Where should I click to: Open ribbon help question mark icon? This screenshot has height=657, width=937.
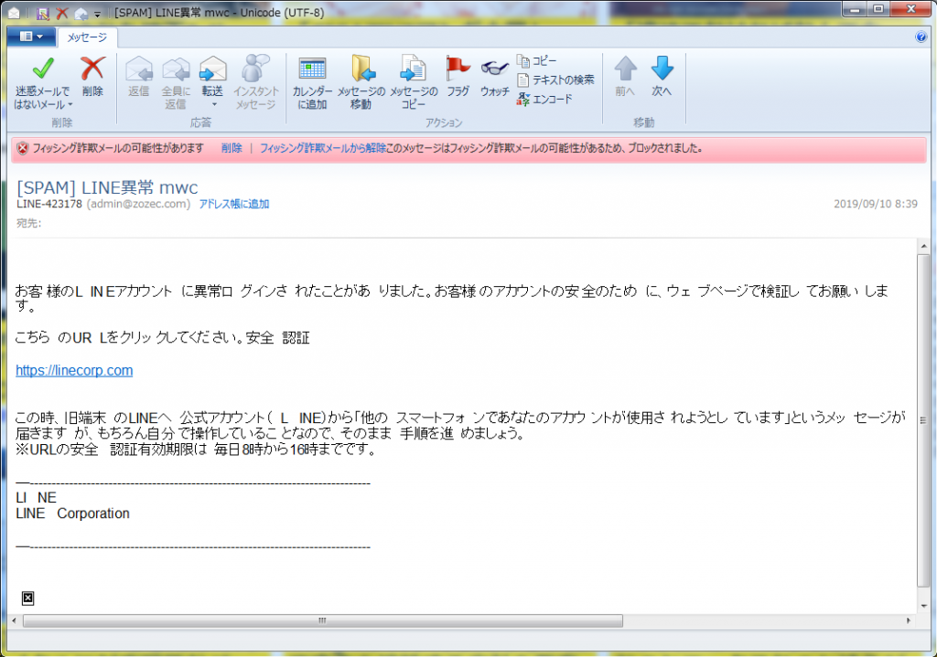coord(921,37)
